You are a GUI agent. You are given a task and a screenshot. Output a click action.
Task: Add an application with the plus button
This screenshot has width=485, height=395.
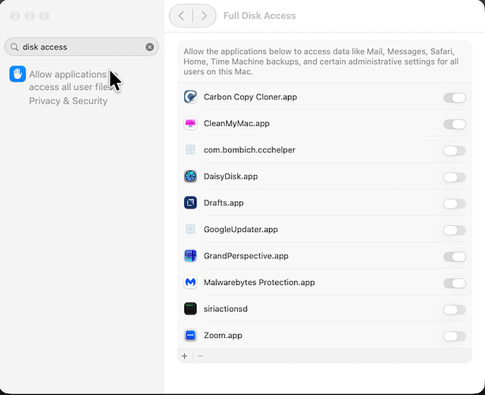[185, 356]
